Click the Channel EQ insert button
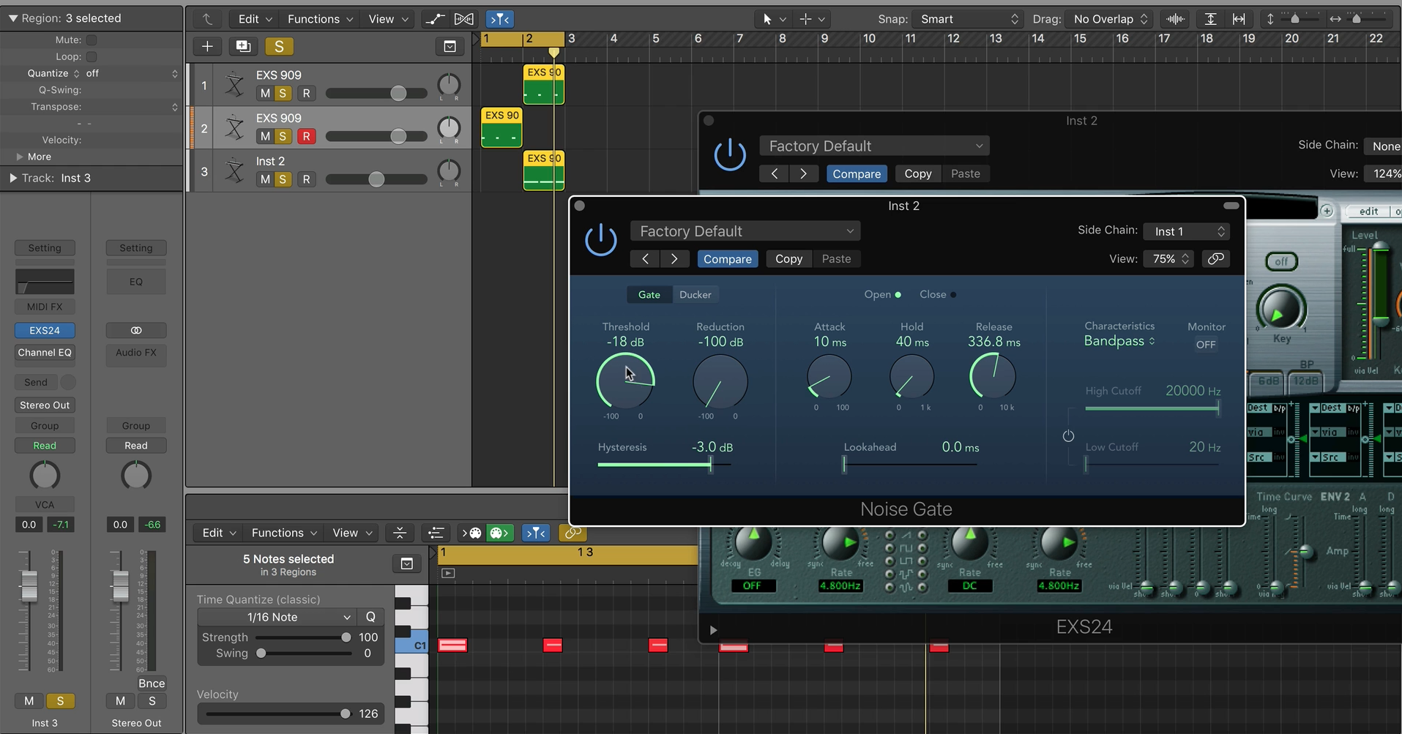 tap(45, 352)
